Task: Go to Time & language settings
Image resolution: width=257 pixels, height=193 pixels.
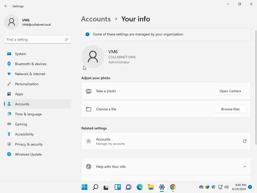Action: coord(38,114)
